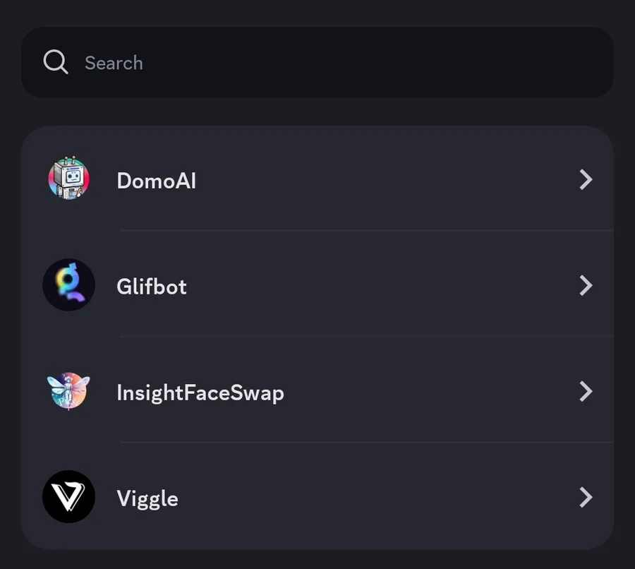Expand Glifbot using its right chevron
Screen dimensions: 635x569
pyautogui.click(x=585, y=285)
